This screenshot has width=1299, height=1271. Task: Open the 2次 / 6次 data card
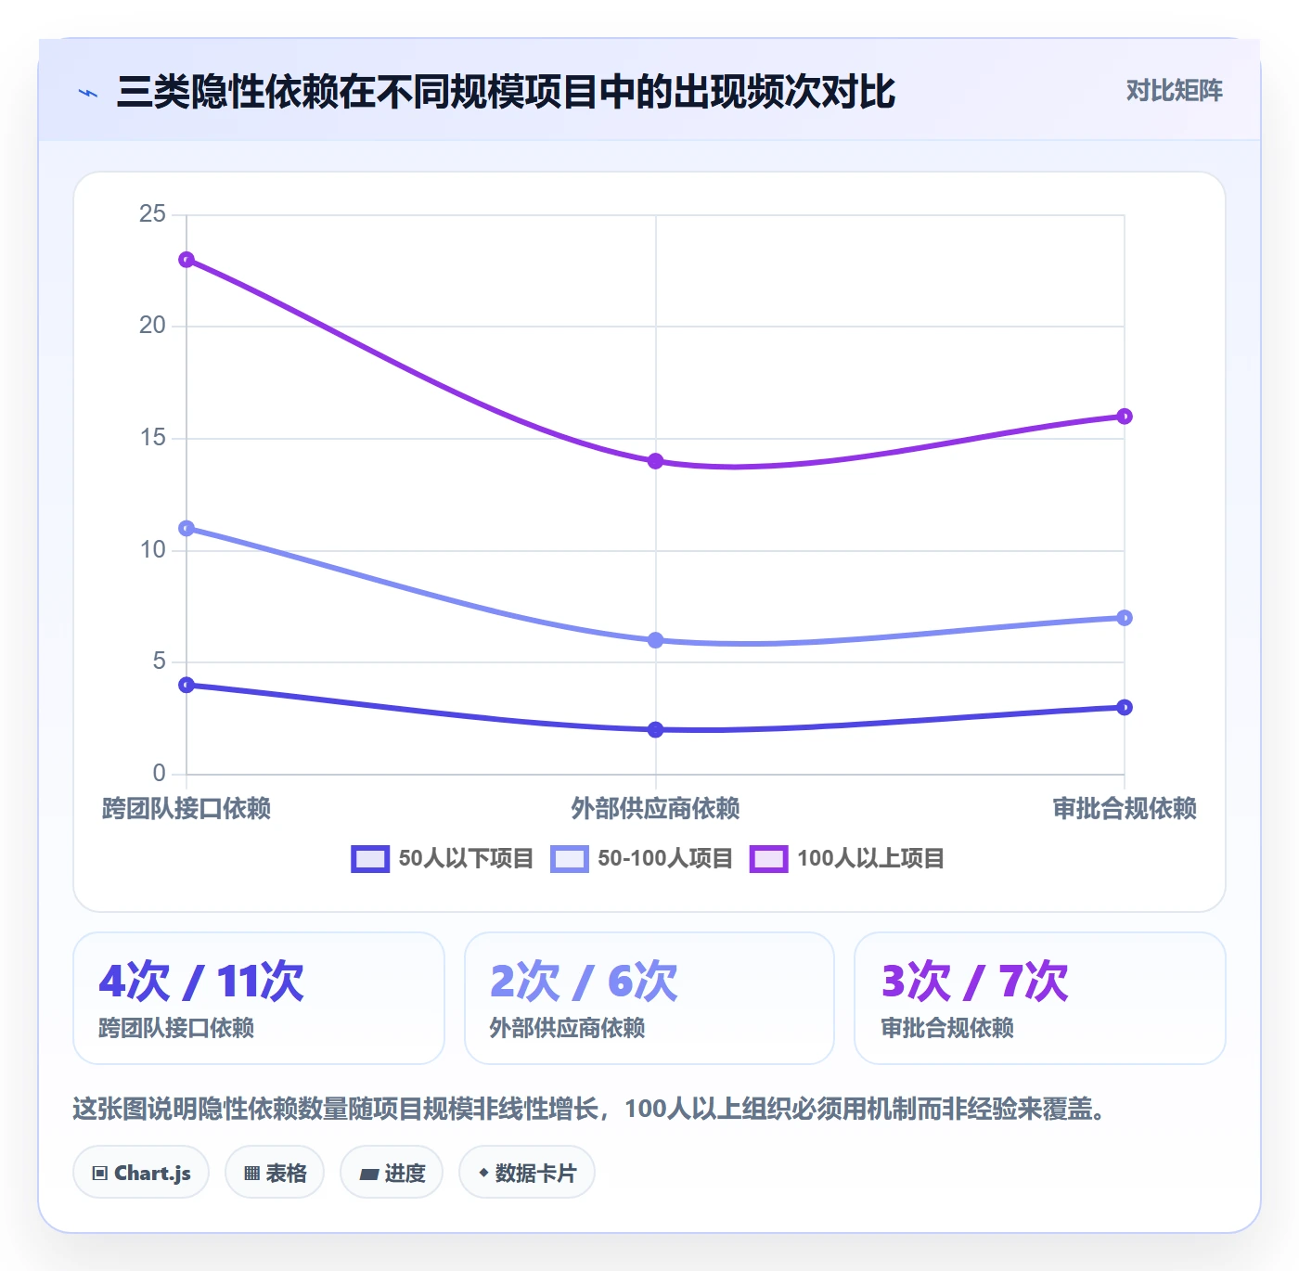coord(649,998)
